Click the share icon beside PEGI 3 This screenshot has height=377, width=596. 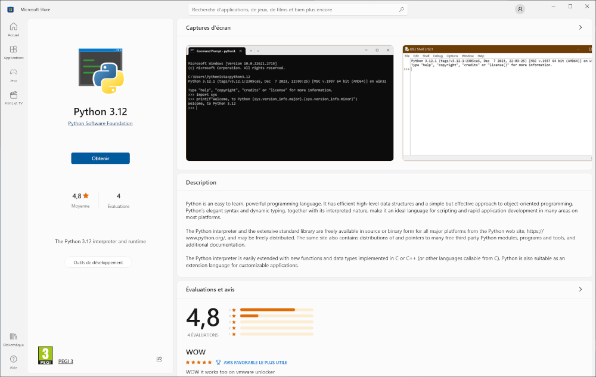[159, 359]
